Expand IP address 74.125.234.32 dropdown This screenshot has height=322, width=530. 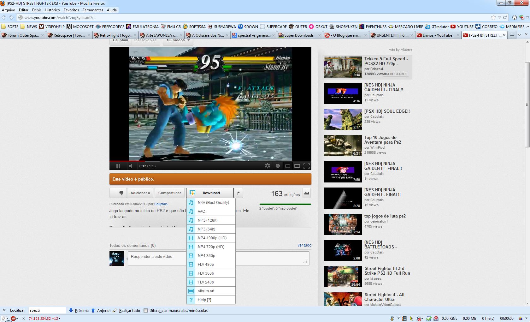44,319
